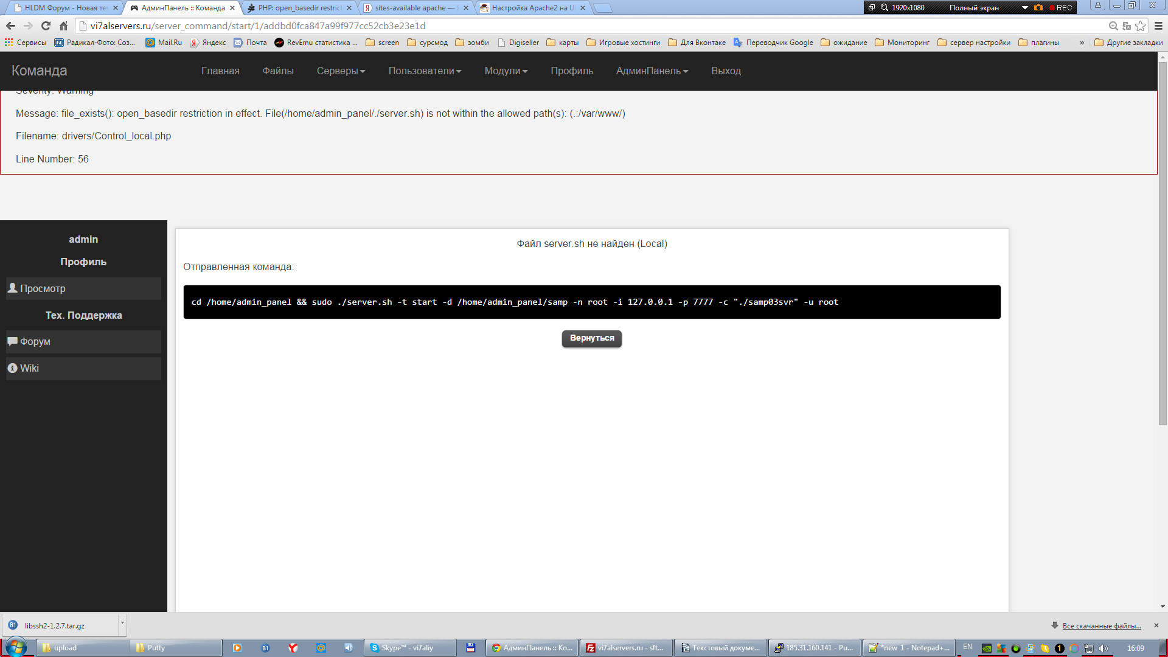This screenshot has height=657, width=1168.
Task: Click the translate page icon in address bar
Action: tap(1127, 26)
